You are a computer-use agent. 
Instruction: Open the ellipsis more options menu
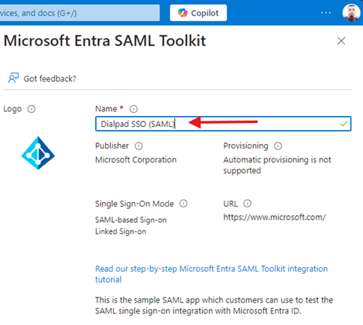(326, 12)
